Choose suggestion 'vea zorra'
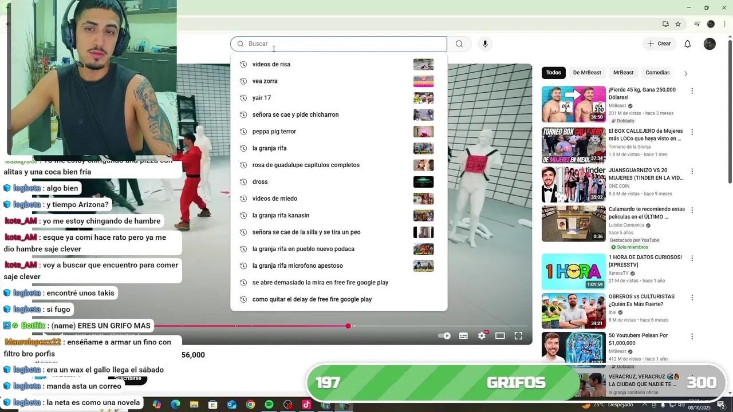The height and width of the screenshot is (412, 733). coord(339,81)
